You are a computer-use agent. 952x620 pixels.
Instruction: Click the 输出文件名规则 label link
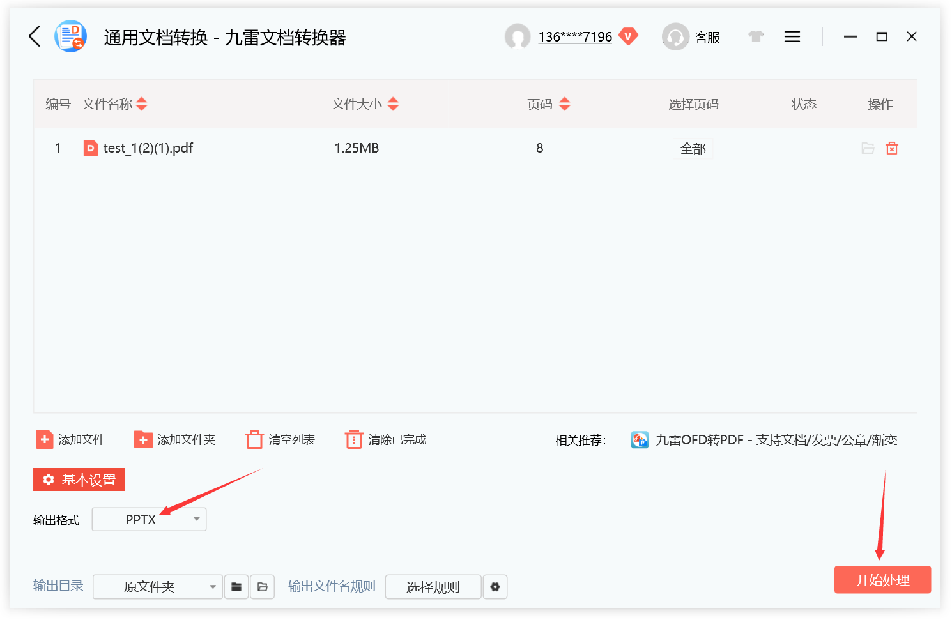point(332,586)
